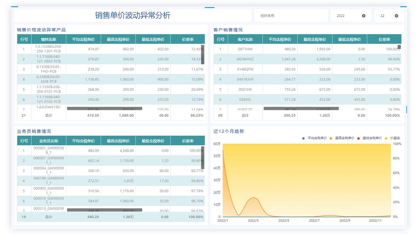The image size is (418, 235).
Task: Click customer 0429HYSZ in customer table
Action: tap(245, 59)
